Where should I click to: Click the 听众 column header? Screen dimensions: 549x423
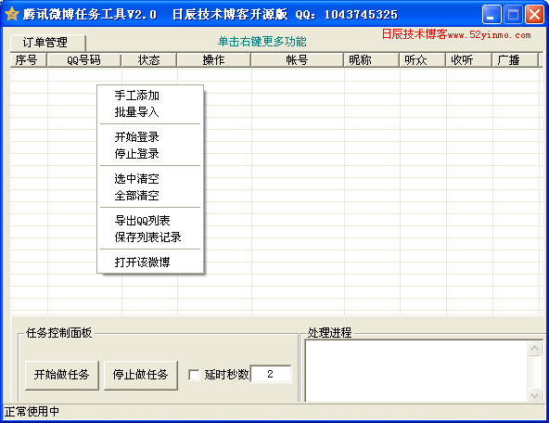pos(423,60)
